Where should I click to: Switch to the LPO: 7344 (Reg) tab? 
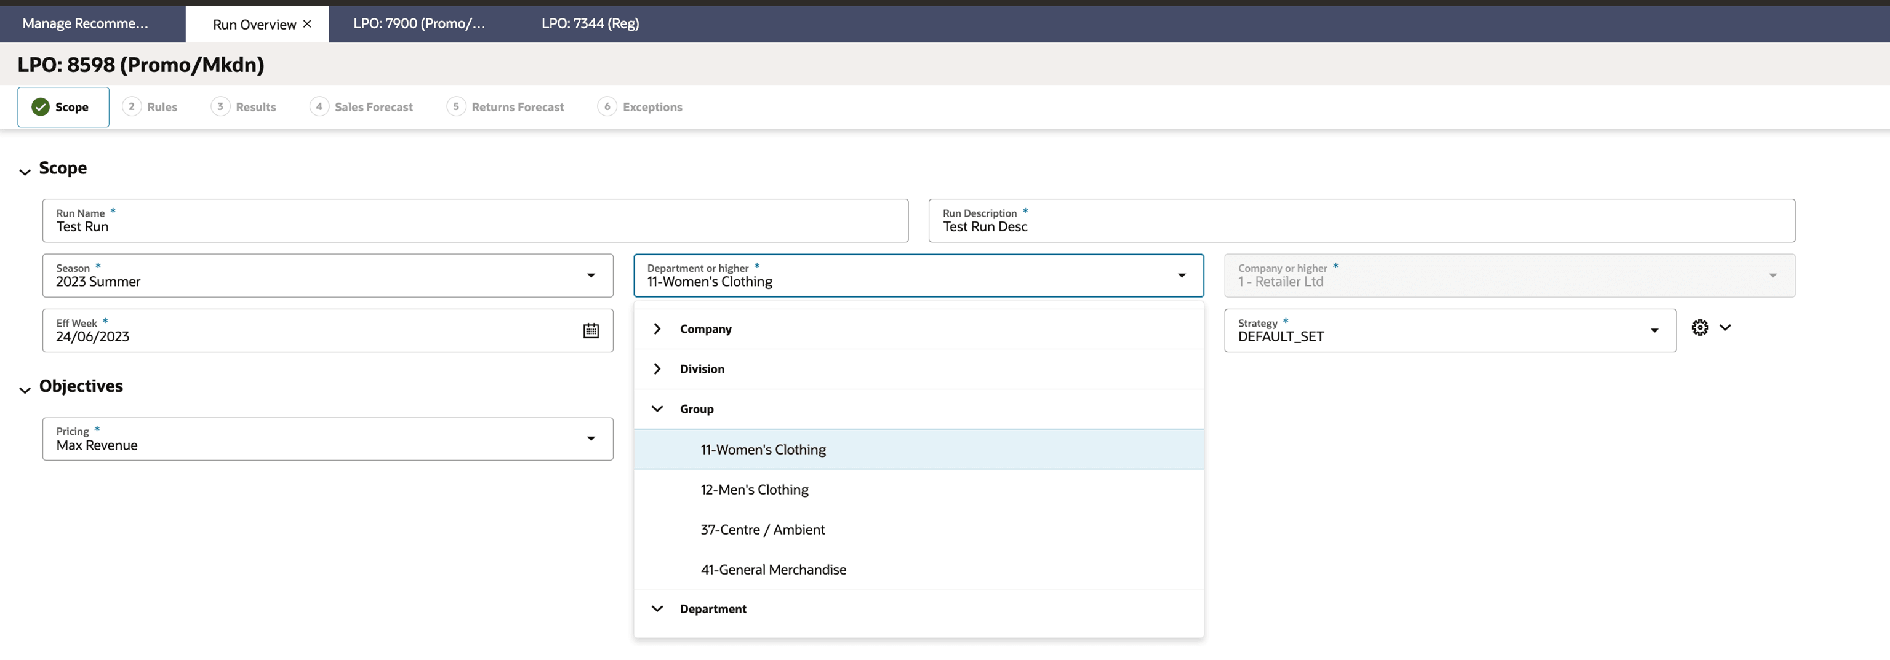590,23
